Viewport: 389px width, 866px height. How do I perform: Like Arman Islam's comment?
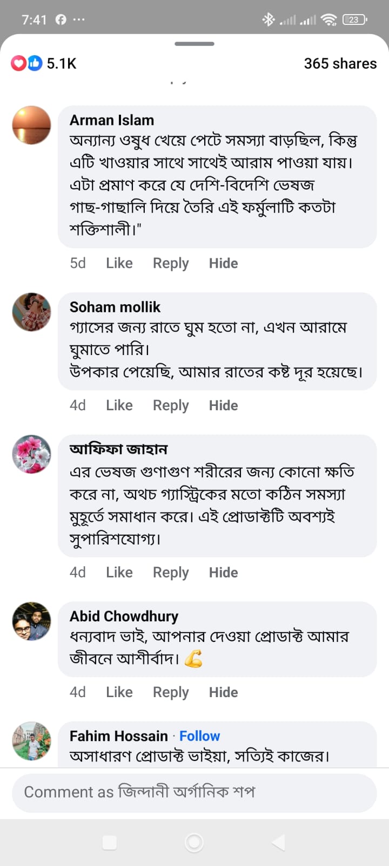click(119, 263)
